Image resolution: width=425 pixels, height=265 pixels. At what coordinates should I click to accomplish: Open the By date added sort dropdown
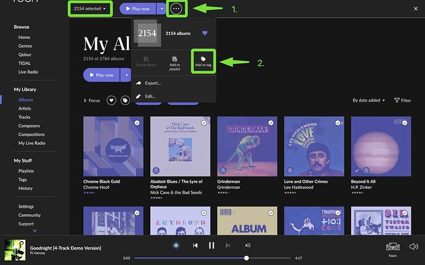tap(368, 100)
